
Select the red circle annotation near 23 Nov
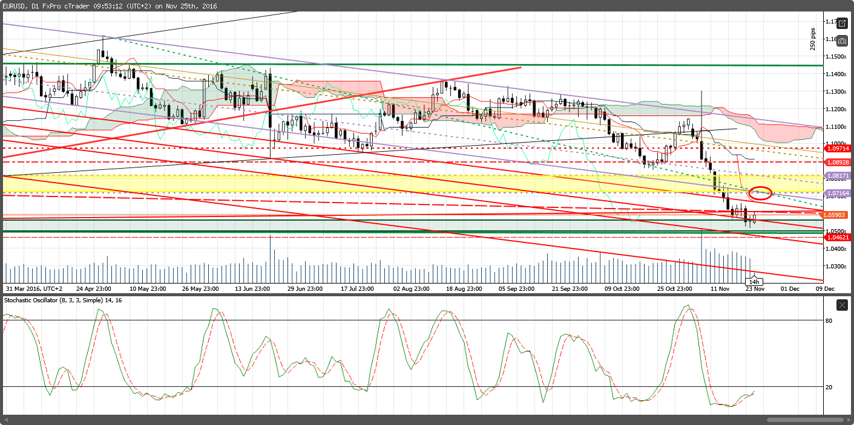[x=760, y=193]
